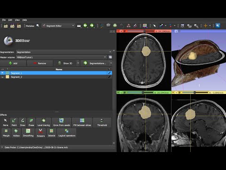This screenshot has height=170, width=226.
Task: Open the Segment Editor module dropdown
Action: tap(58, 25)
